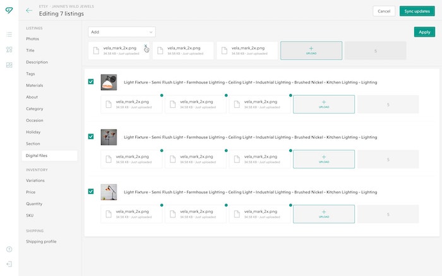Image resolution: width=442 pixels, height=276 pixels.
Task: Click empty slot 5 in top bulk row
Action: click(376, 50)
